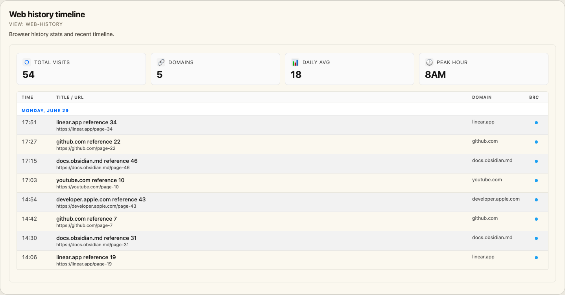Viewport: 565px width, 295px height.
Task: Click the domains count value 5
Action: (x=160, y=75)
